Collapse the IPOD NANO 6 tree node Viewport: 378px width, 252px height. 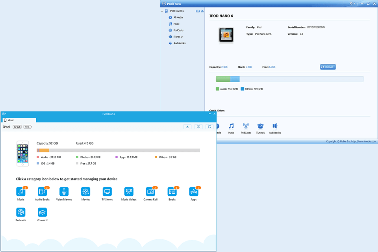(x=162, y=11)
